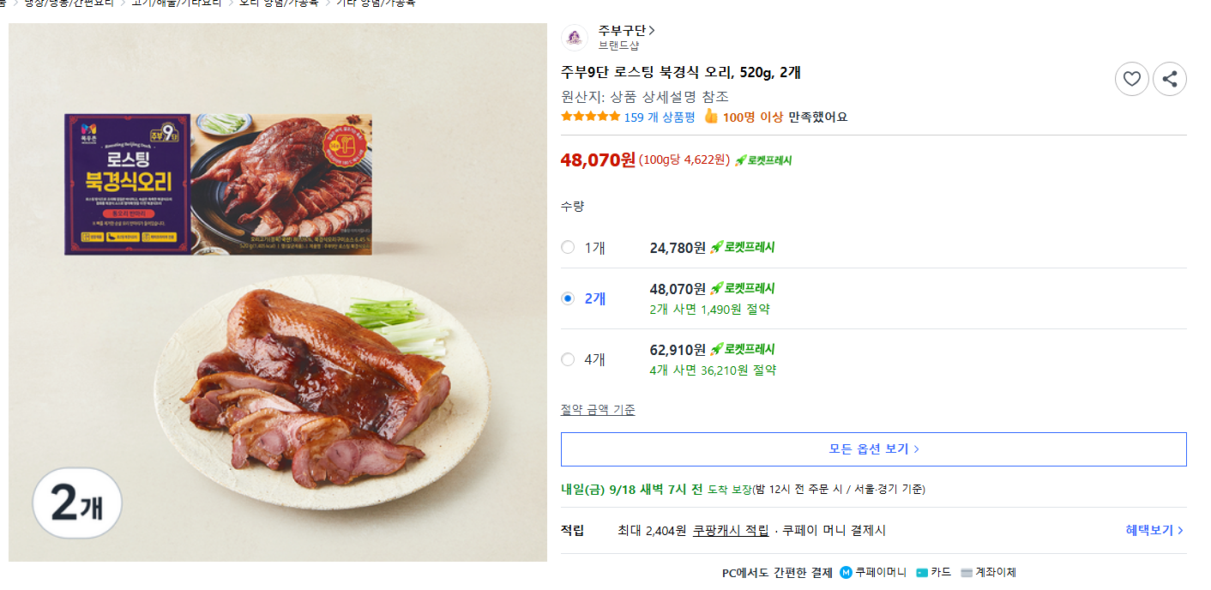Open the 159 개 상품평 reviews link
This screenshot has height=590, width=1211.
coord(660,117)
